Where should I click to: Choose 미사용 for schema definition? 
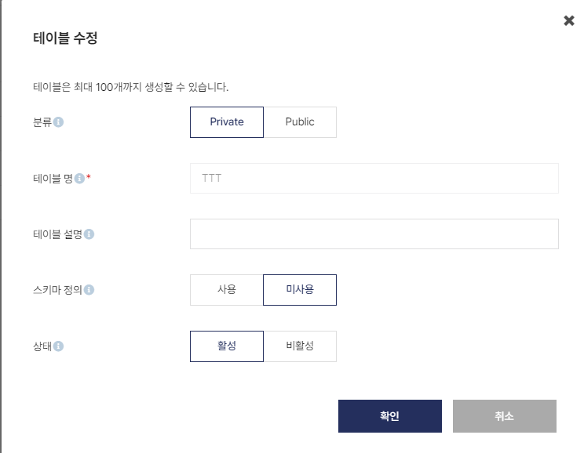point(300,290)
